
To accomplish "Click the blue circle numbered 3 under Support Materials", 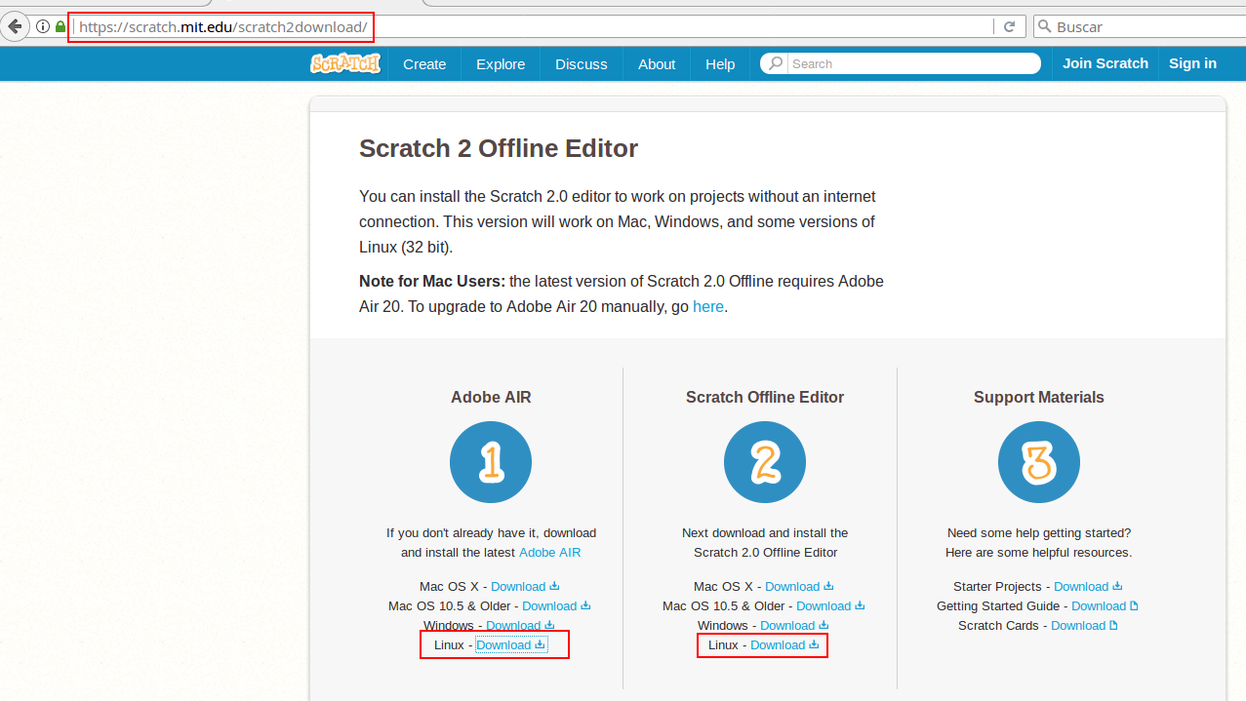I will coord(1038,461).
